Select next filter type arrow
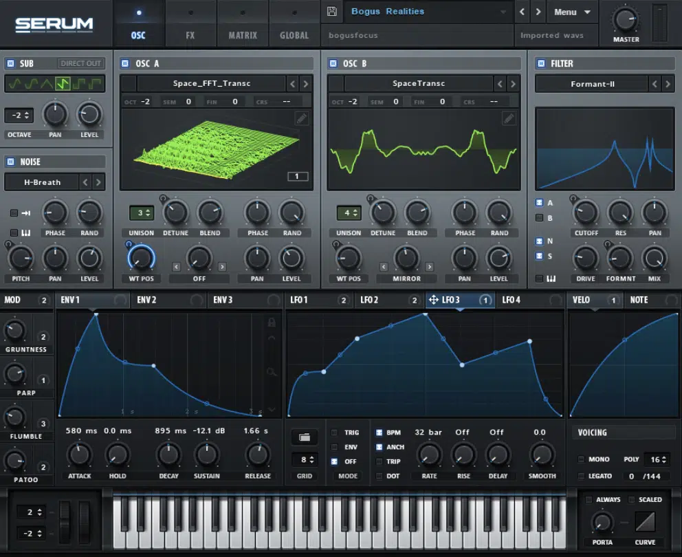The width and height of the screenshot is (682, 557). click(668, 84)
